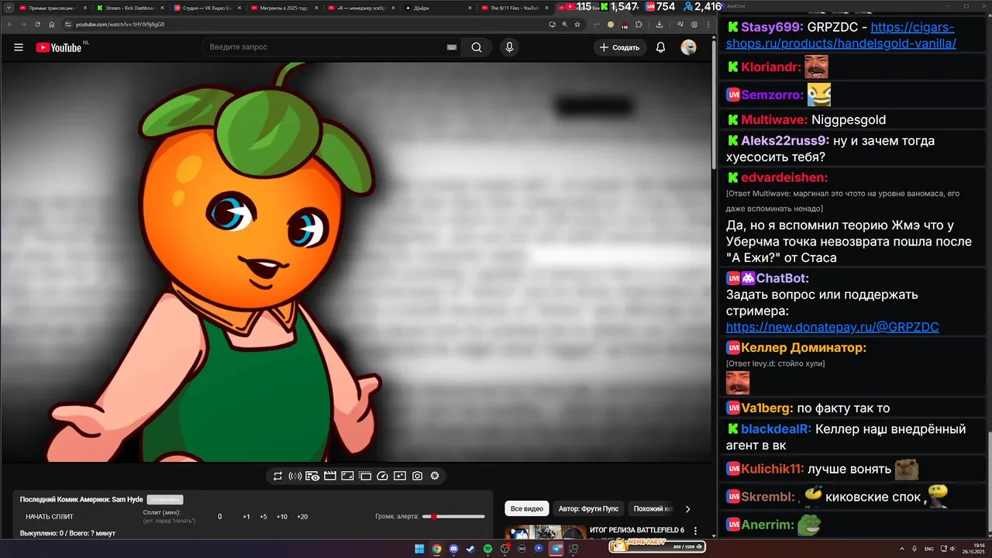The height and width of the screenshot is (558, 992).
Task: Open the browser tab search dropdown
Action: click(7, 8)
